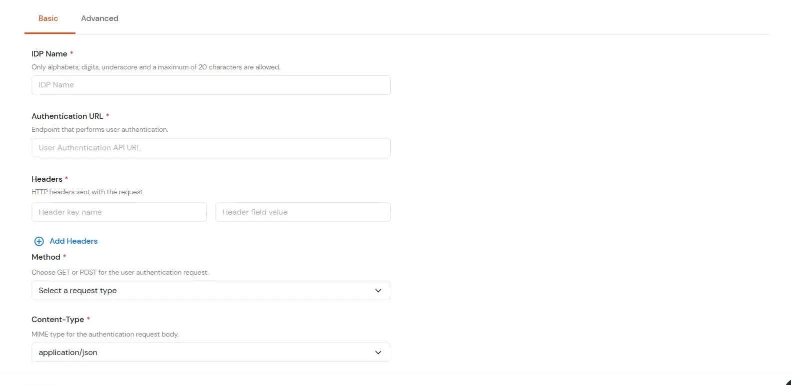Click 'Endpoint that performs user authentication' text

pos(100,129)
